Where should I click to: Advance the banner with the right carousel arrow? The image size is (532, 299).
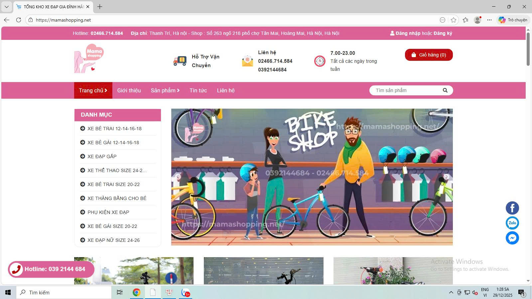pyautogui.click(x=447, y=177)
